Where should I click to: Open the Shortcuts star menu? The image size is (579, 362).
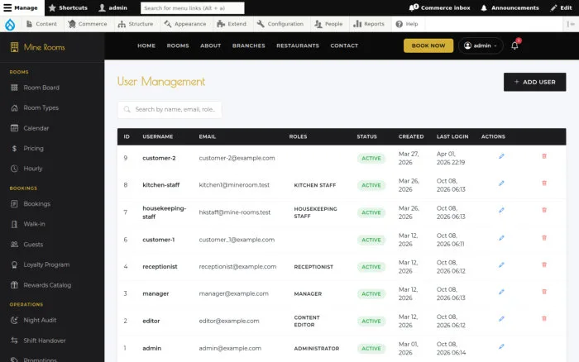[x=68, y=7]
